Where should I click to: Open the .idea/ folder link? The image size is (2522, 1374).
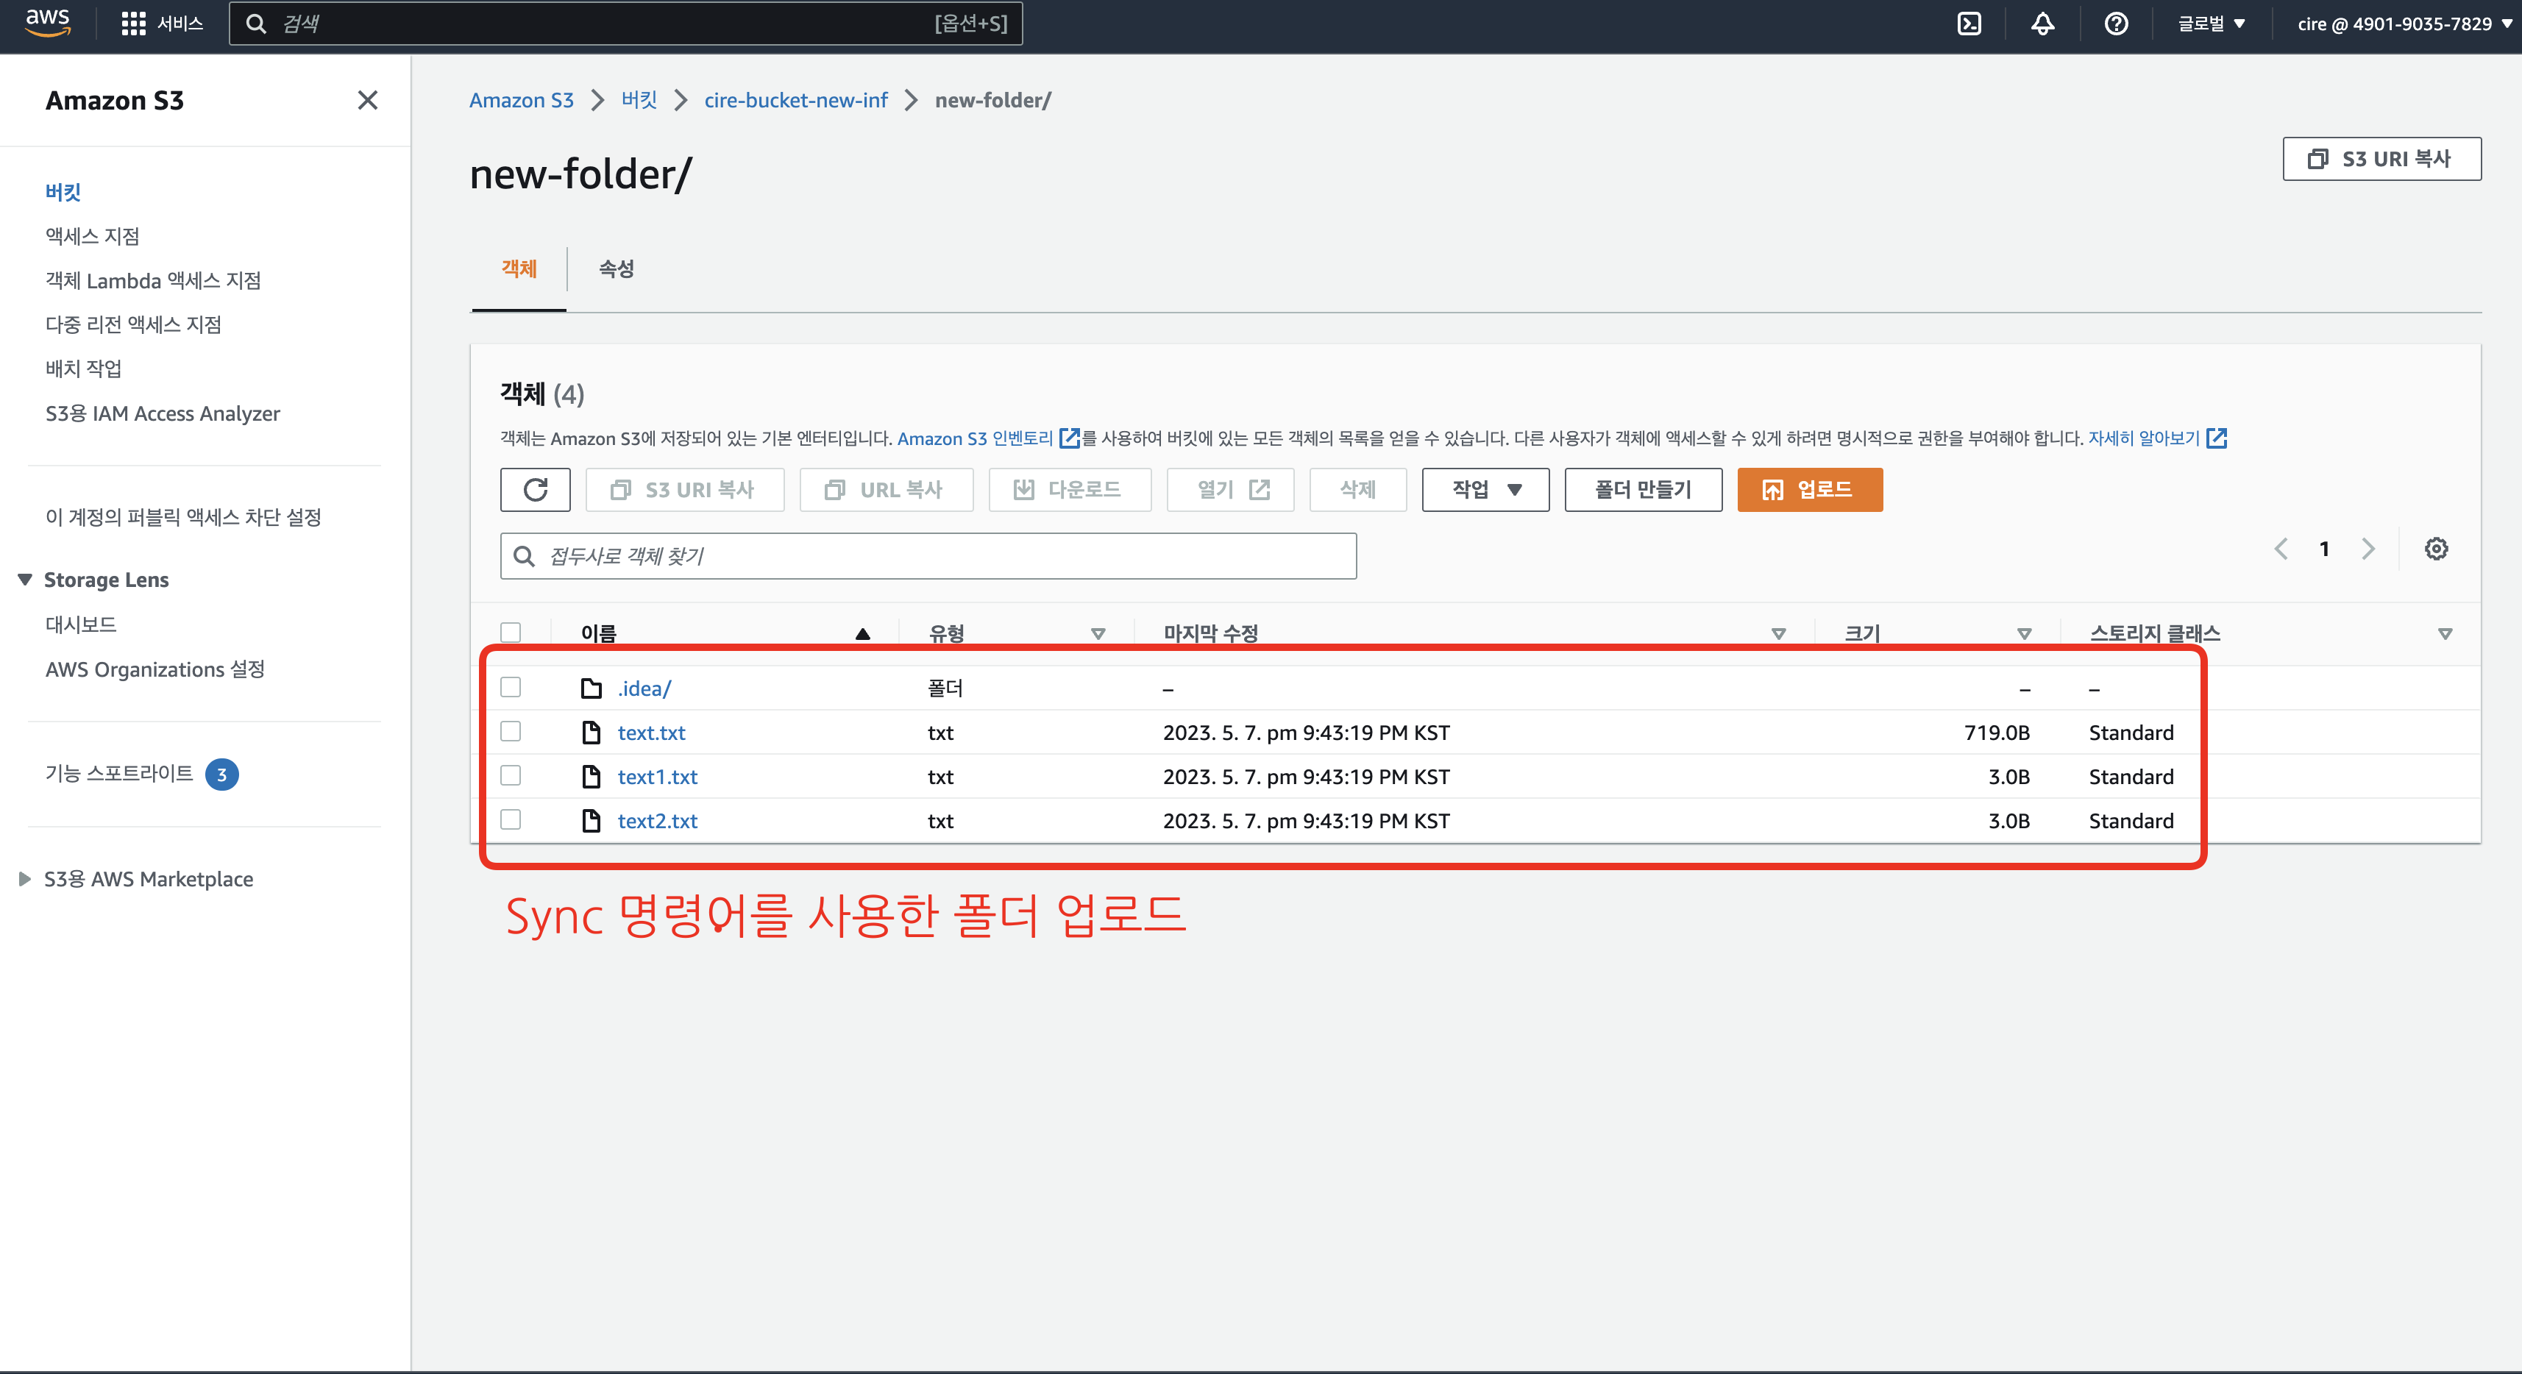(644, 688)
